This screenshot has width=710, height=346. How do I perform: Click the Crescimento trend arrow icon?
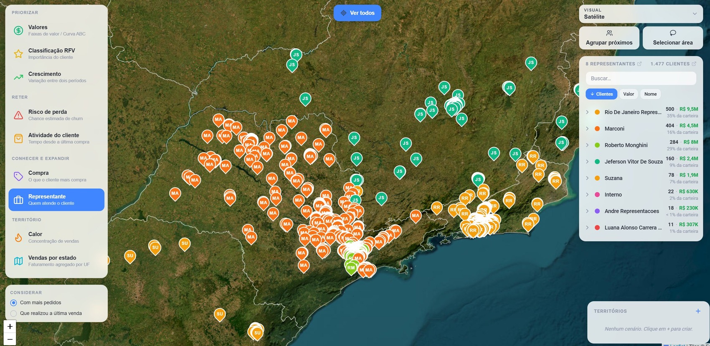pyautogui.click(x=18, y=77)
